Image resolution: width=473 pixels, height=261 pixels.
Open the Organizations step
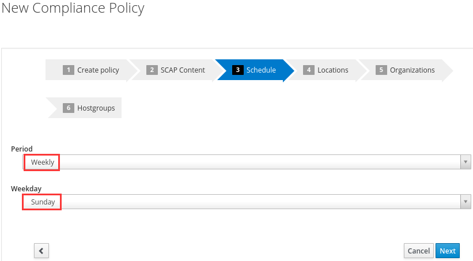click(x=412, y=70)
